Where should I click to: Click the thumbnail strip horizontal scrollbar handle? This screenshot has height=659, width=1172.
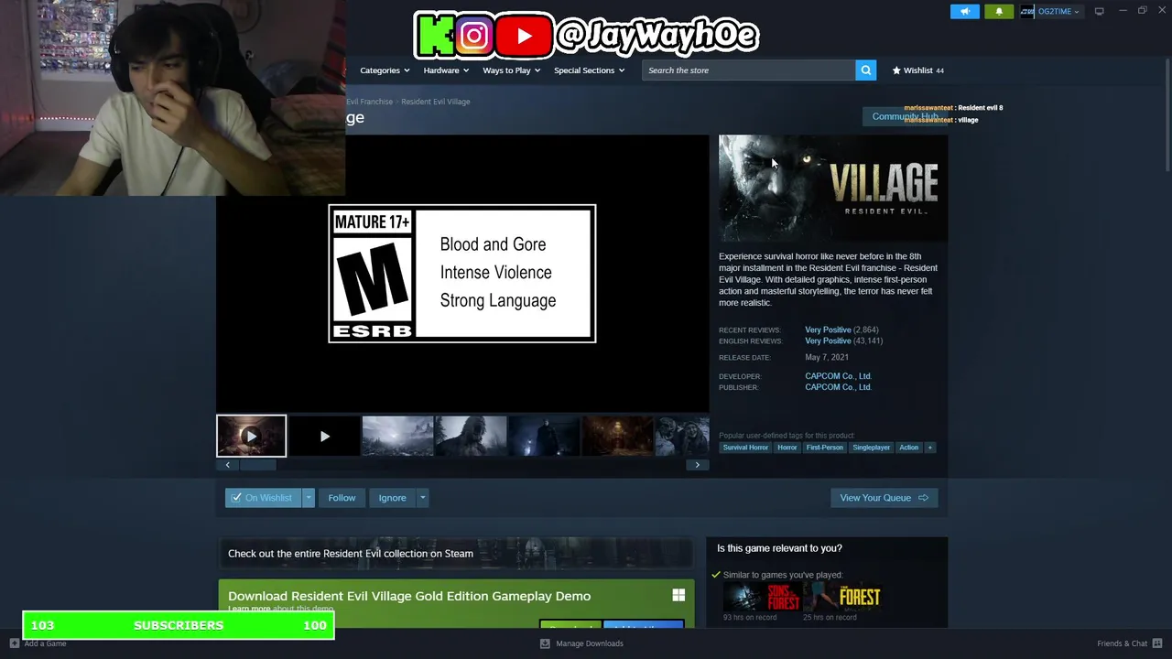pos(257,465)
